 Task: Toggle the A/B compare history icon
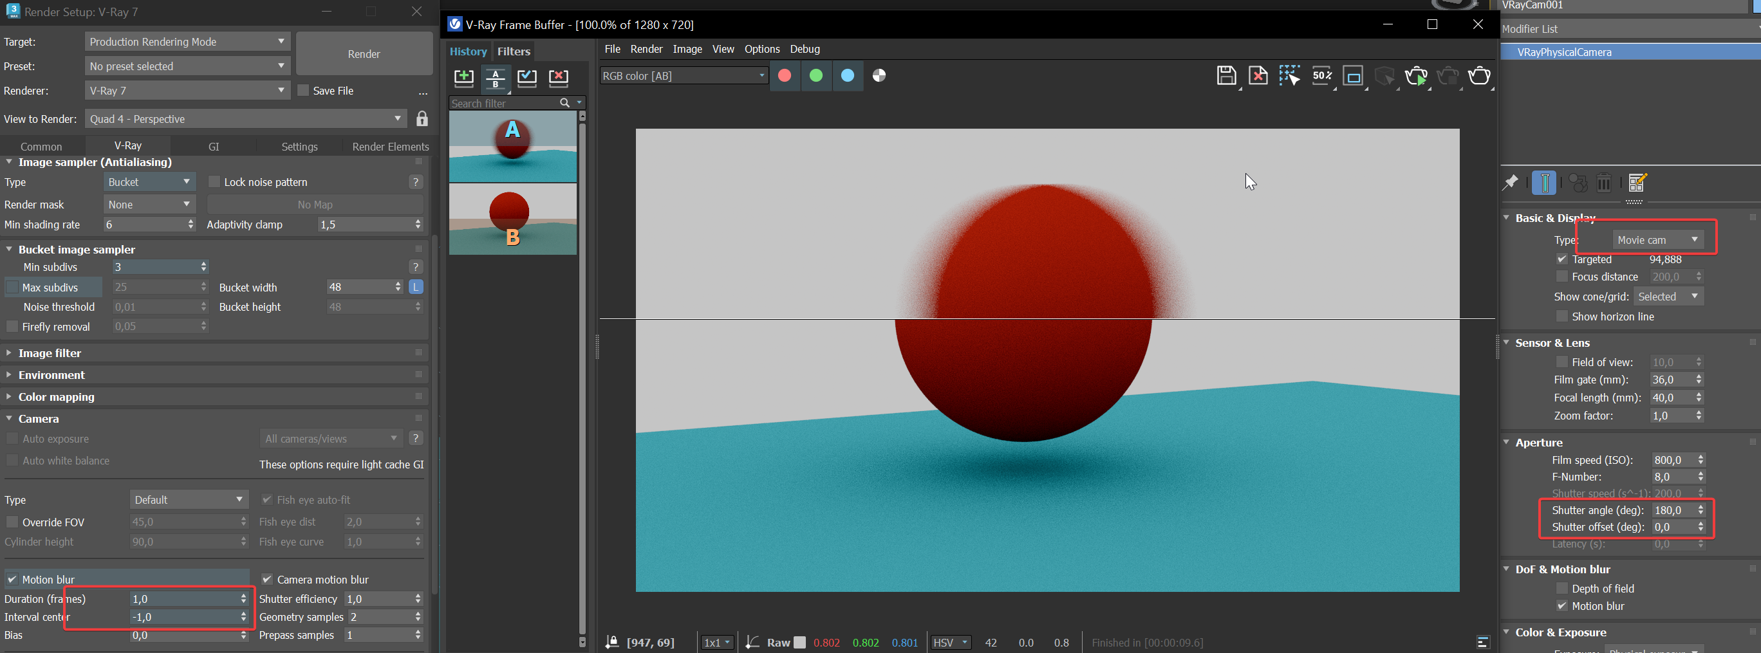[496, 77]
